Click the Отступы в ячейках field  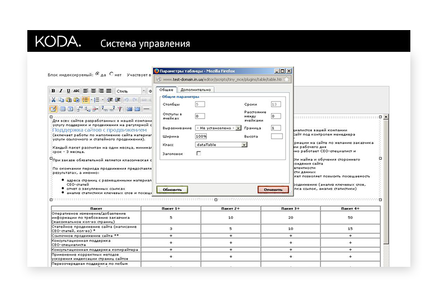200,116
